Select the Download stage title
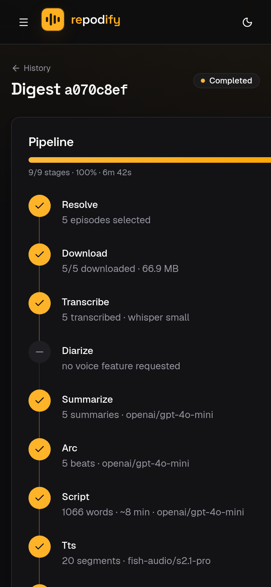Viewport: 271px width, 587px height. coord(84,254)
